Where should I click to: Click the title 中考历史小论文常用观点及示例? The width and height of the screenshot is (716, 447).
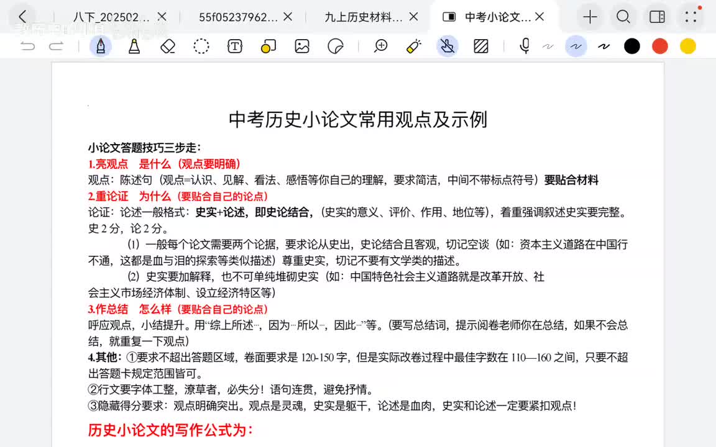(x=358, y=119)
